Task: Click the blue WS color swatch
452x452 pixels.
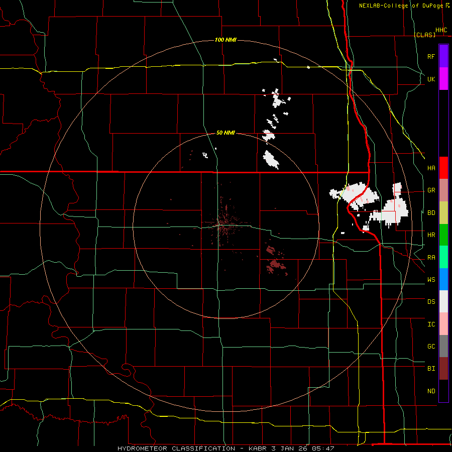Action: [443, 279]
